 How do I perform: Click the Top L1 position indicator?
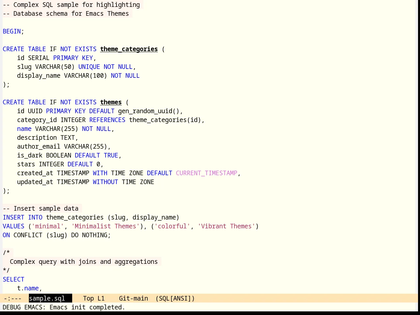(94, 298)
